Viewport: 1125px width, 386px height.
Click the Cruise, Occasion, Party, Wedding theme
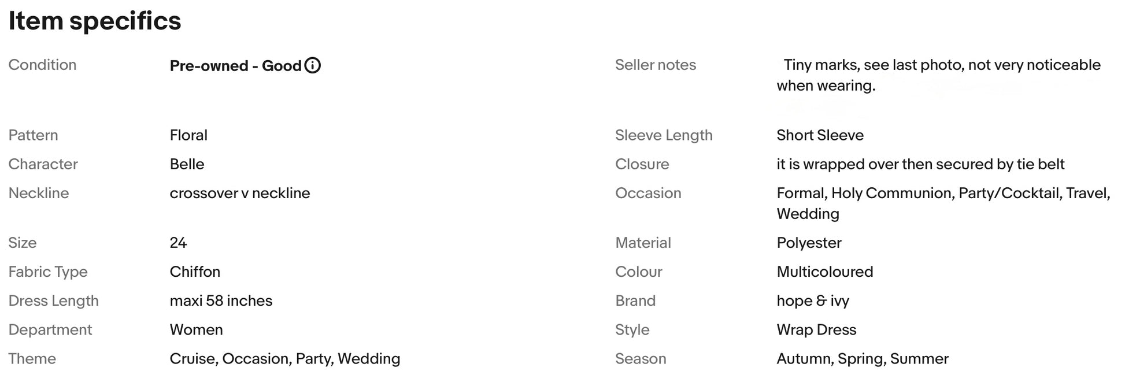coord(285,359)
